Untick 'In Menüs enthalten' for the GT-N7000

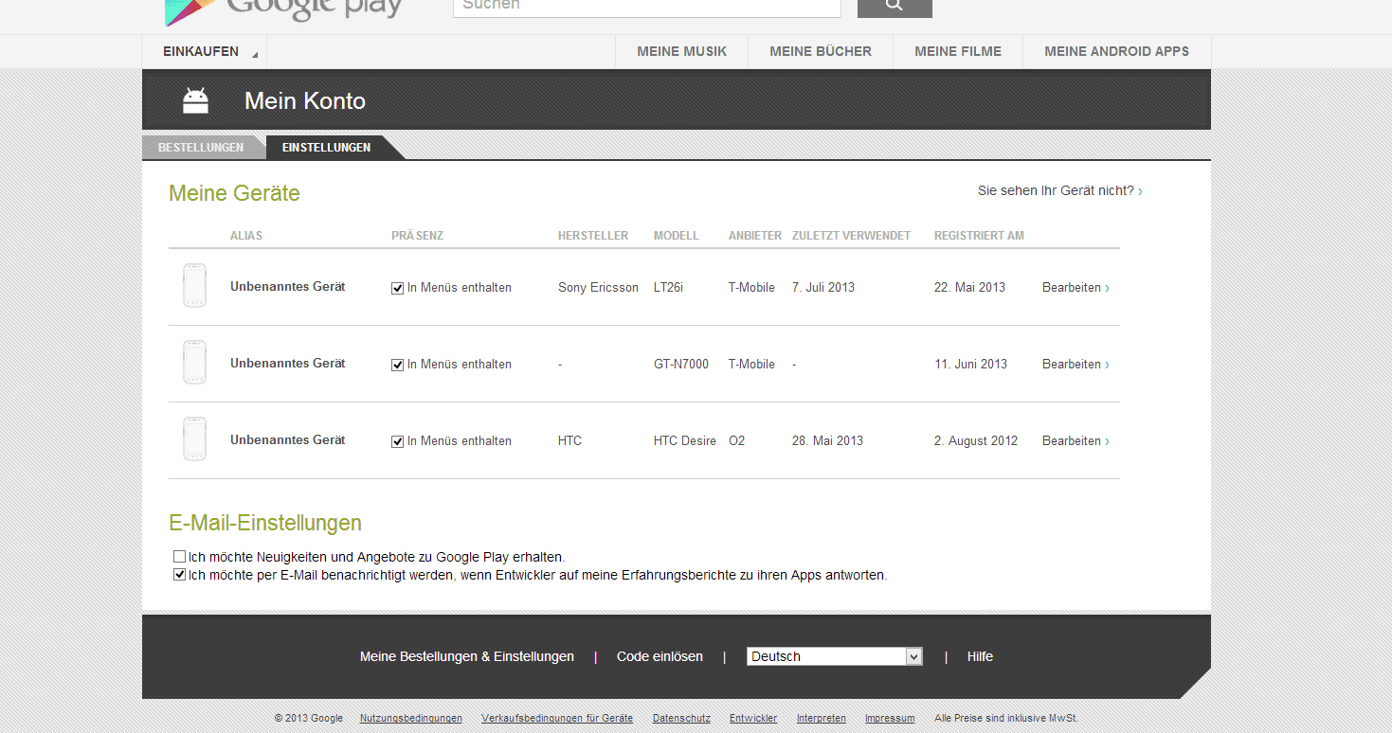click(x=397, y=365)
